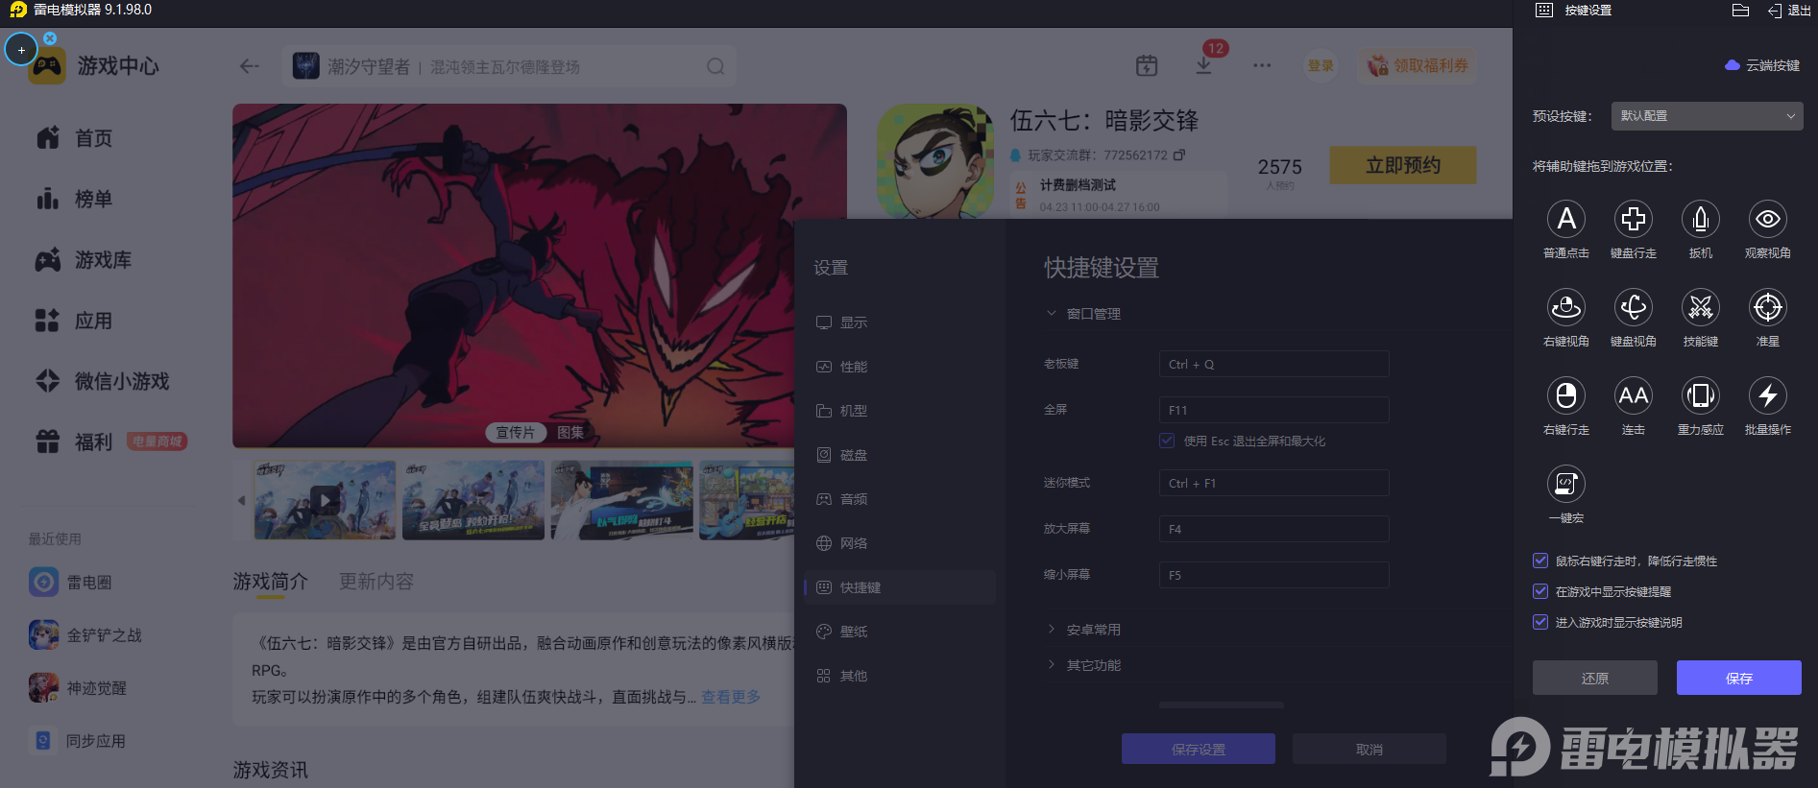1818x788 pixels.
Task: Open 显示 settings category
Action: (899, 322)
